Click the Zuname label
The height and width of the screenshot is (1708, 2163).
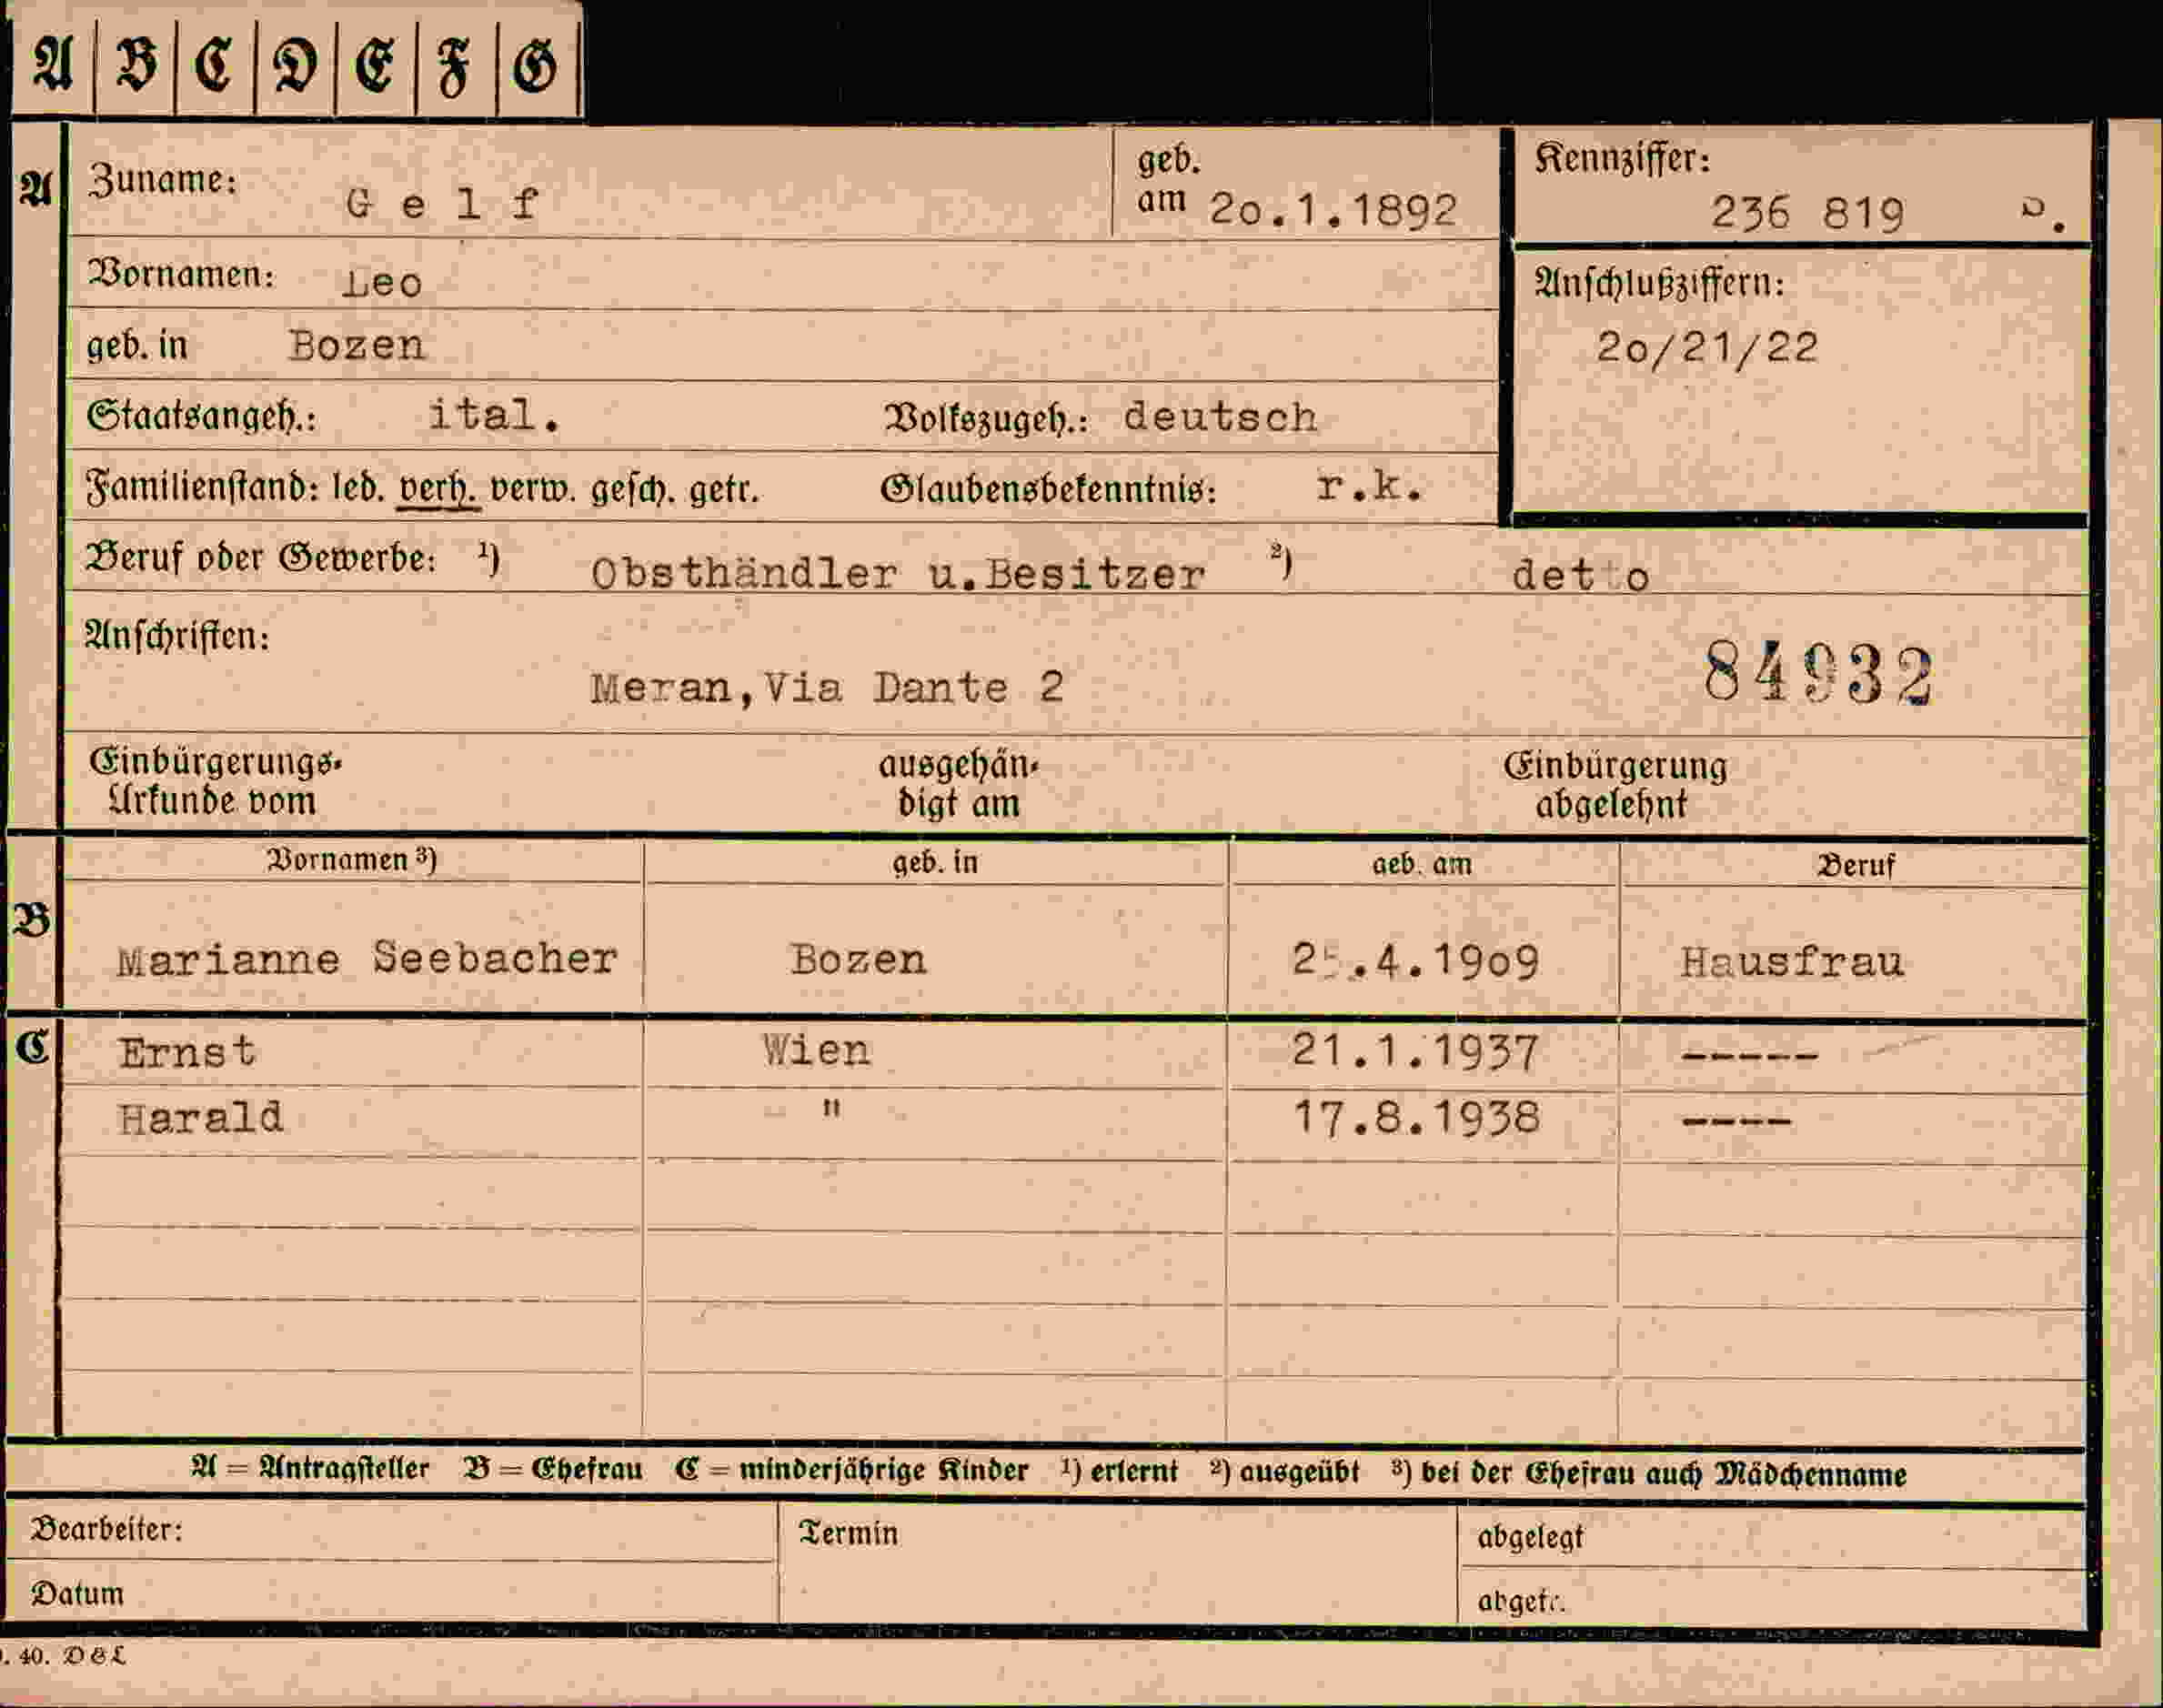pos(162,180)
